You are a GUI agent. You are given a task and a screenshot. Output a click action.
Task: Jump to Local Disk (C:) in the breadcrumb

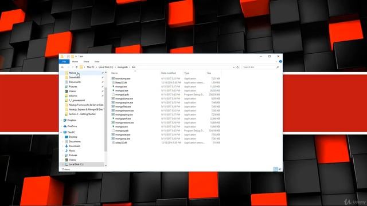pyautogui.click(x=106, y=67)
